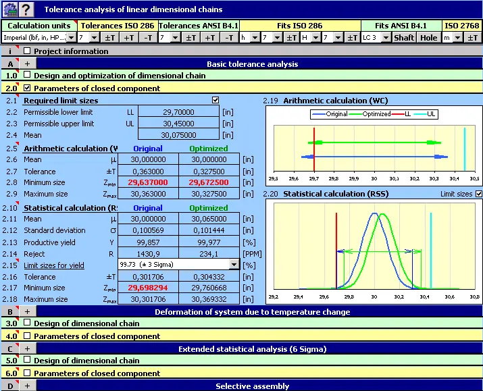This screenshot has width=483, height=391.
Task: Click the Permissible lower limit value field
Action: point(178,112)
